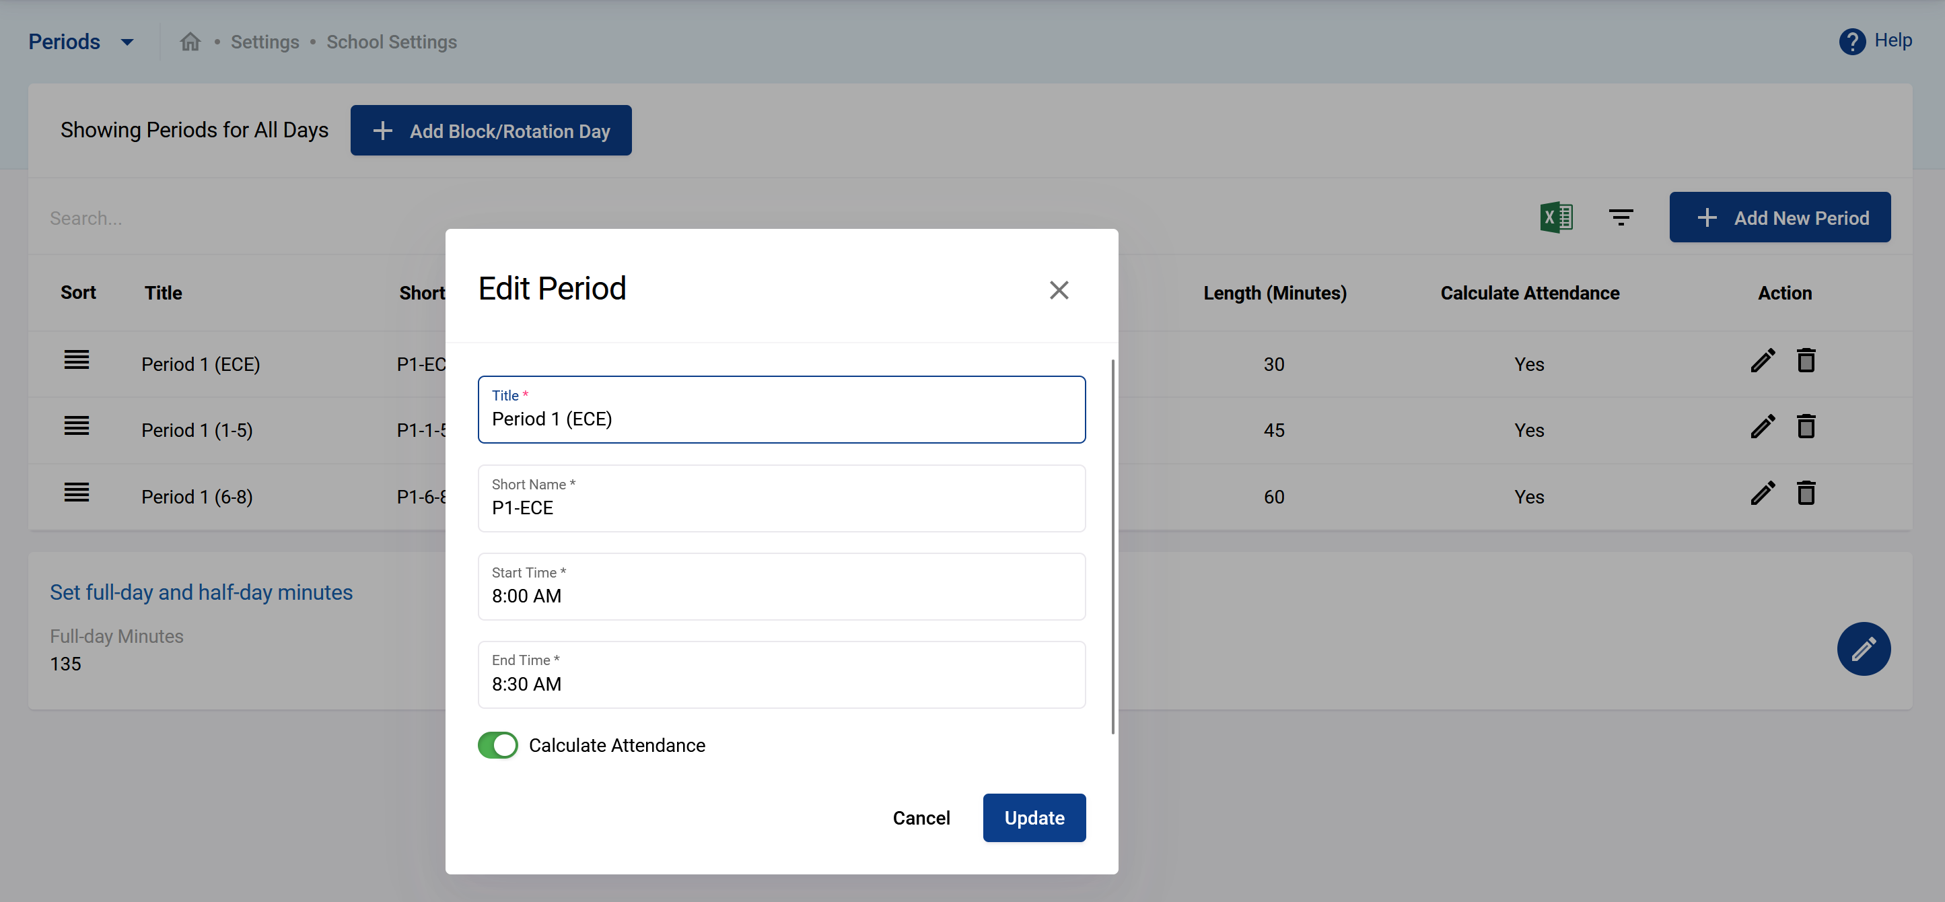The width and height of the screenshot is (1945, 902).
Task: Click the Excel export icon
Action: (1555, 217)
